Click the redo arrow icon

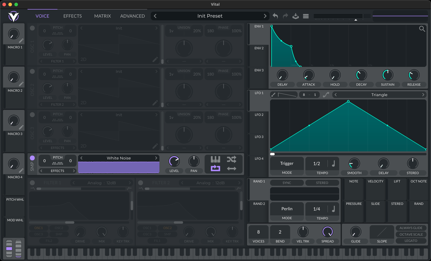tap(286, 16)
